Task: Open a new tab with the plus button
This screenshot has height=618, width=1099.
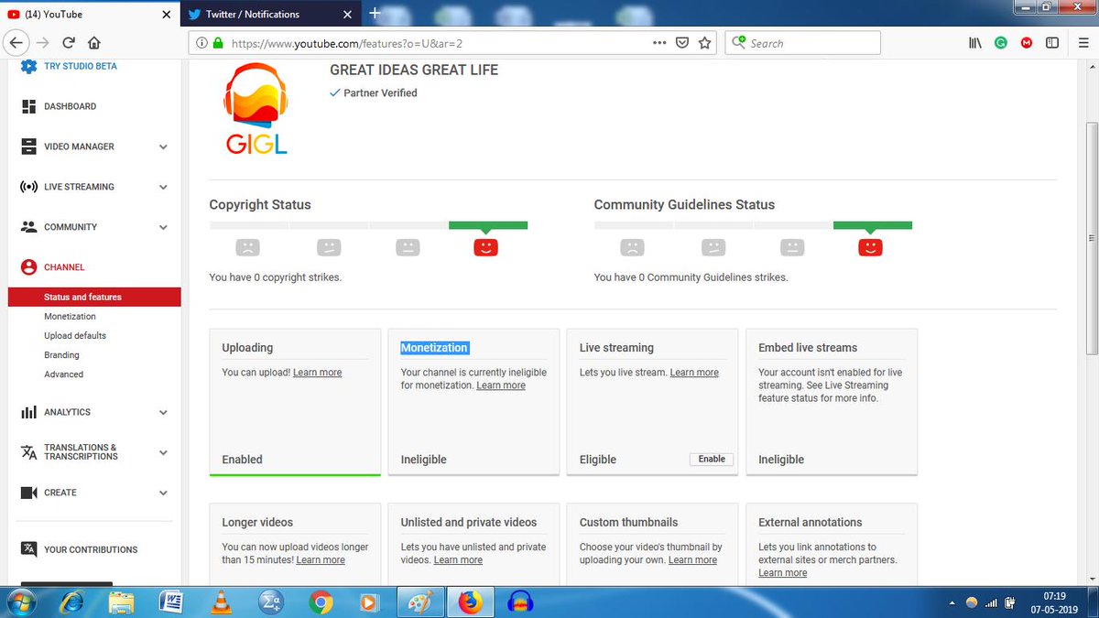Action: pyautogui.click(x=374, y=14)
